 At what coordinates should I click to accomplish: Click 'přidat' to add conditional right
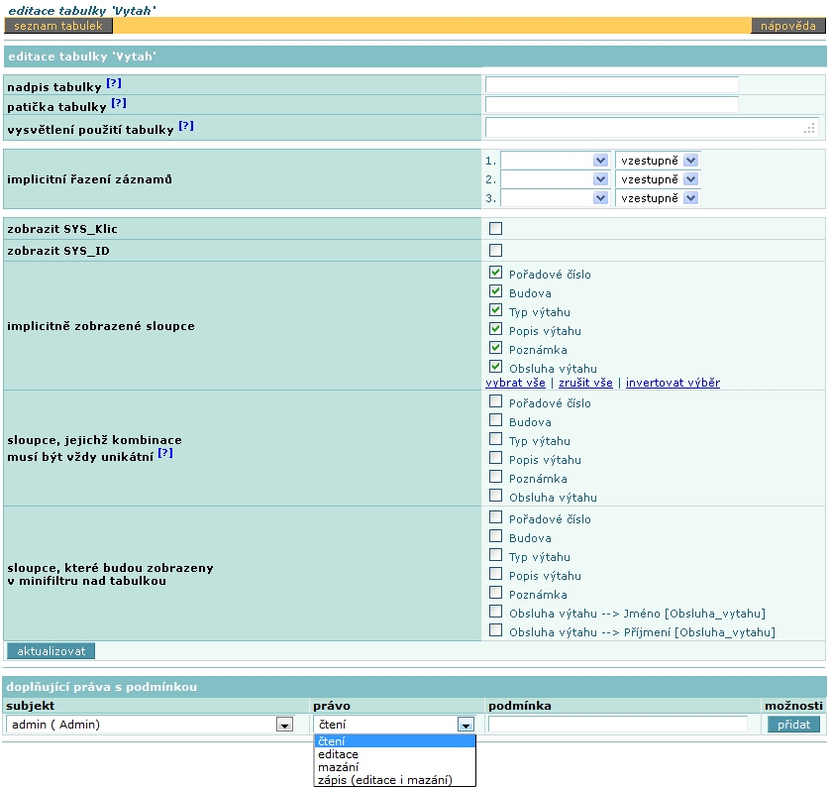(793, 725)
